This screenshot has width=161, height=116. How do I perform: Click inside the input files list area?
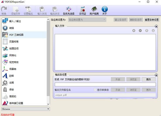[x=105, y=52]
